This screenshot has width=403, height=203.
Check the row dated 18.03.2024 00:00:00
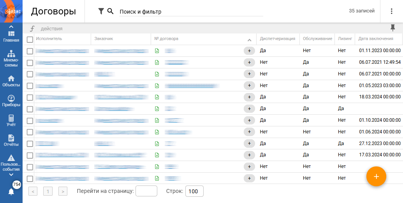30,97
